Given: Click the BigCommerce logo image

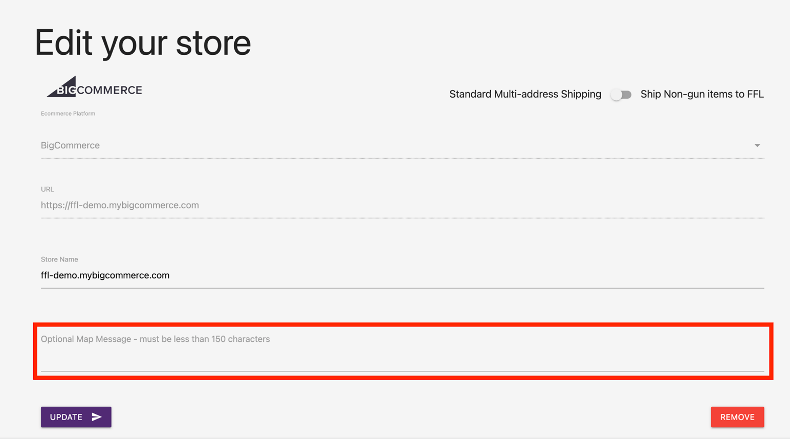Looking at the screenshot, I should point(95,87).
